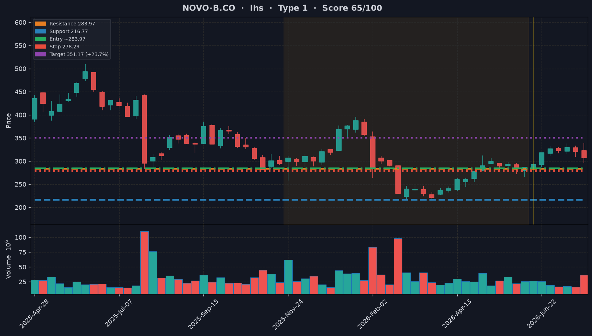Click the yellow vertical marker line
Image resolution: width=592 pixels, height=336 pixels.
(533, 121)
